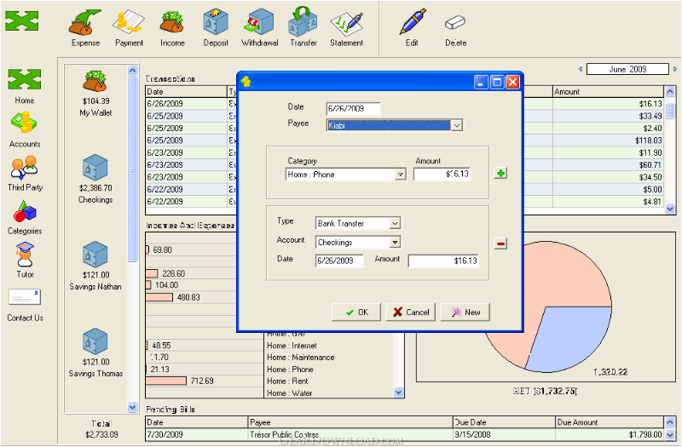Image resolution: width=682 pixels, height=447 pixels.
Task: Click the Cancel button in dialog
Action: coord(411,312)
